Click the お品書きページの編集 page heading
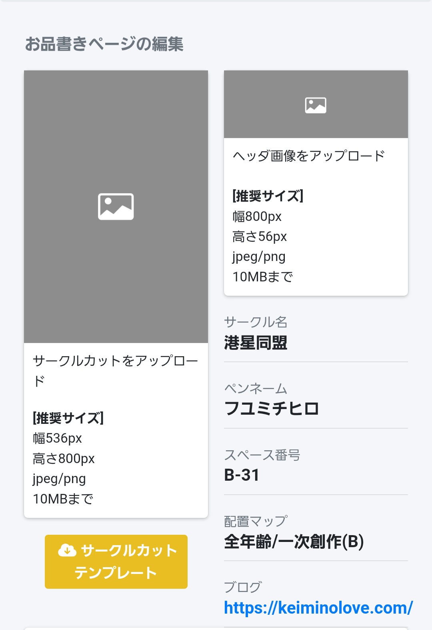Screen dimensions: 432x630 click(104, 44)
